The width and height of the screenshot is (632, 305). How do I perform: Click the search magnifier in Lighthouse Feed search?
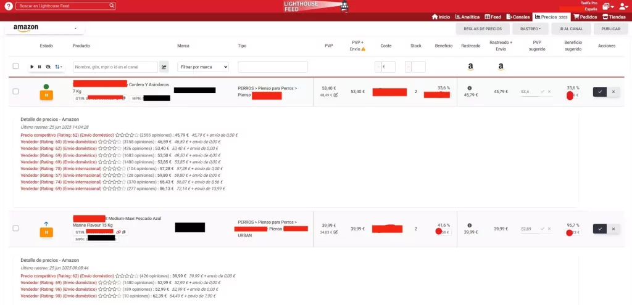pyautogui.click(x=112, y=6)
